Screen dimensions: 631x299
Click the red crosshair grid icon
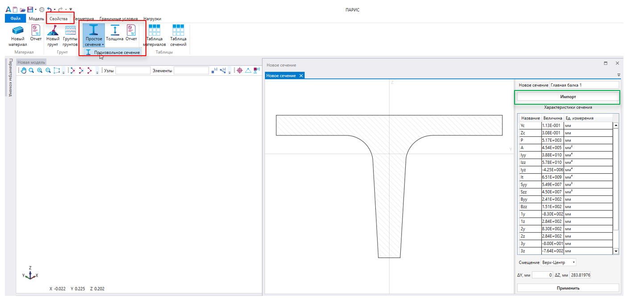coord(240,70)
